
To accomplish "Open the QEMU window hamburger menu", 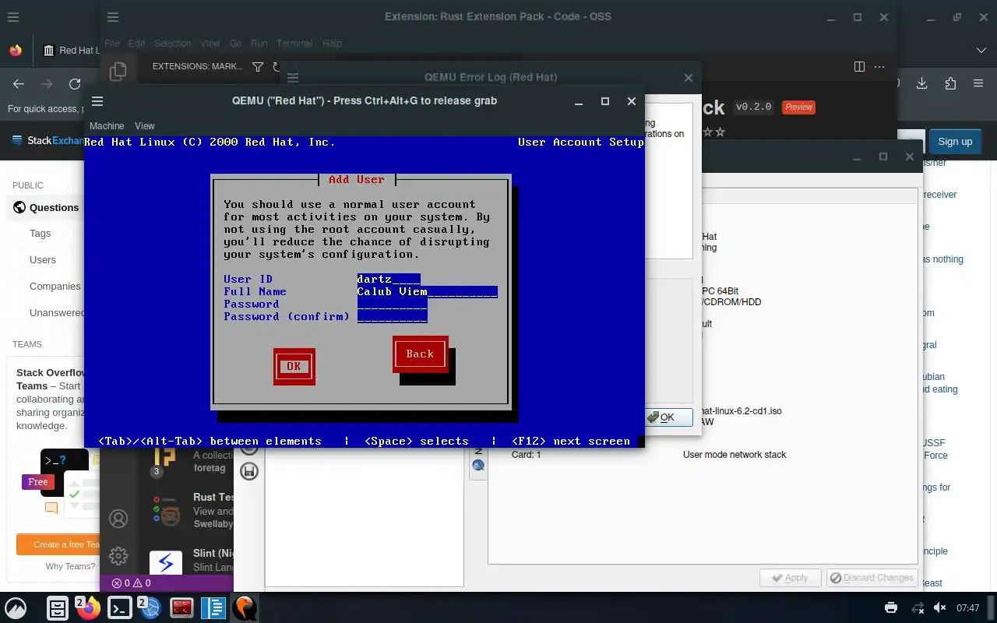I will coord(97,101).
